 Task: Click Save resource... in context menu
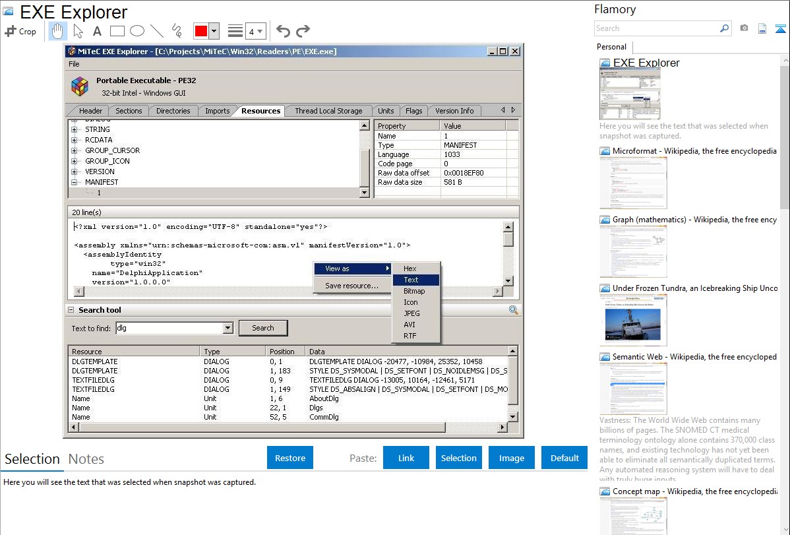[351, 286]
